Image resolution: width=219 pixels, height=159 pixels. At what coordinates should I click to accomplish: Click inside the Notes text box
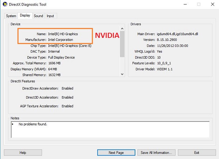pos(110,129)
